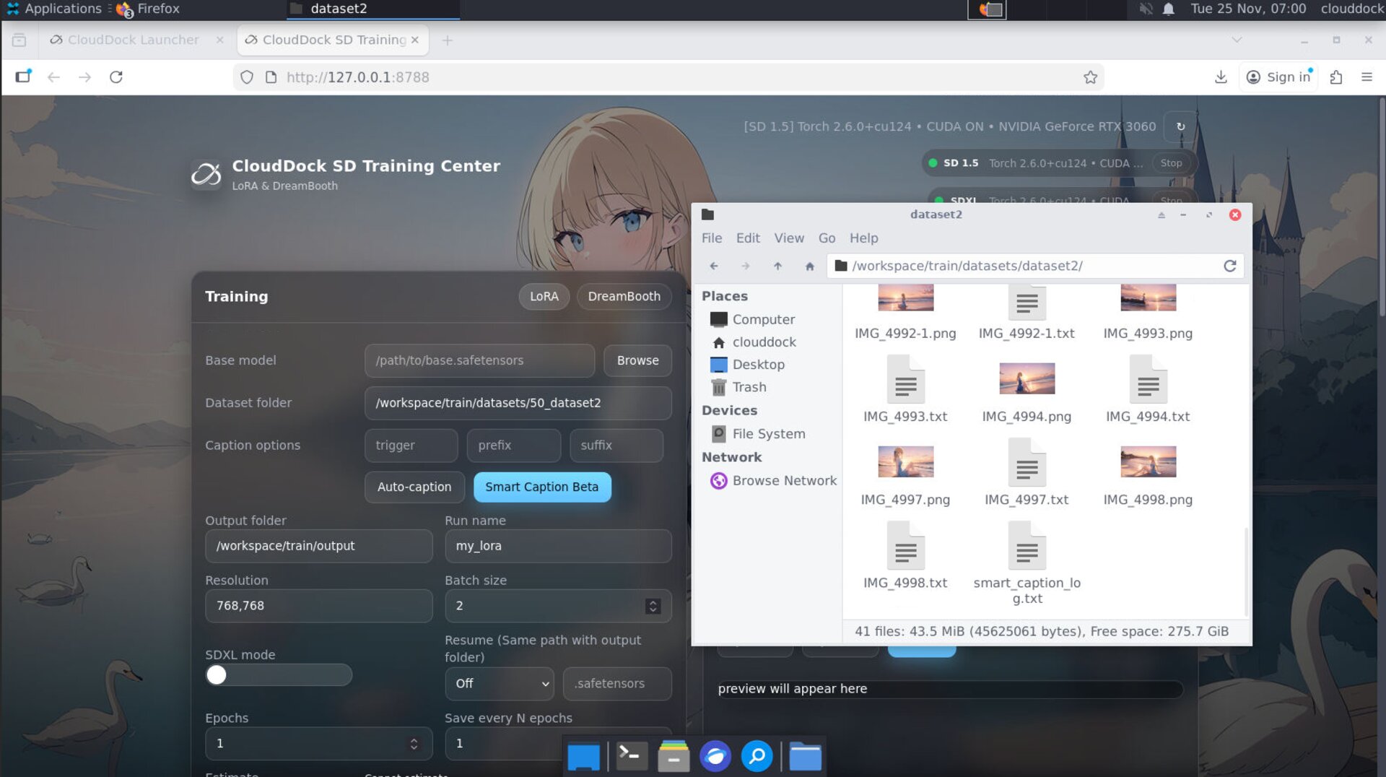Image resolution: width=1386 pixels, height=777 pixels.
Task: Refresh the runtime status with the reload icon
Action: [1180, 126]
